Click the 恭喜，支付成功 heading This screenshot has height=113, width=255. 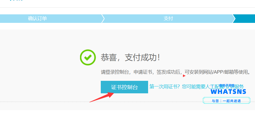click(131, 57)
